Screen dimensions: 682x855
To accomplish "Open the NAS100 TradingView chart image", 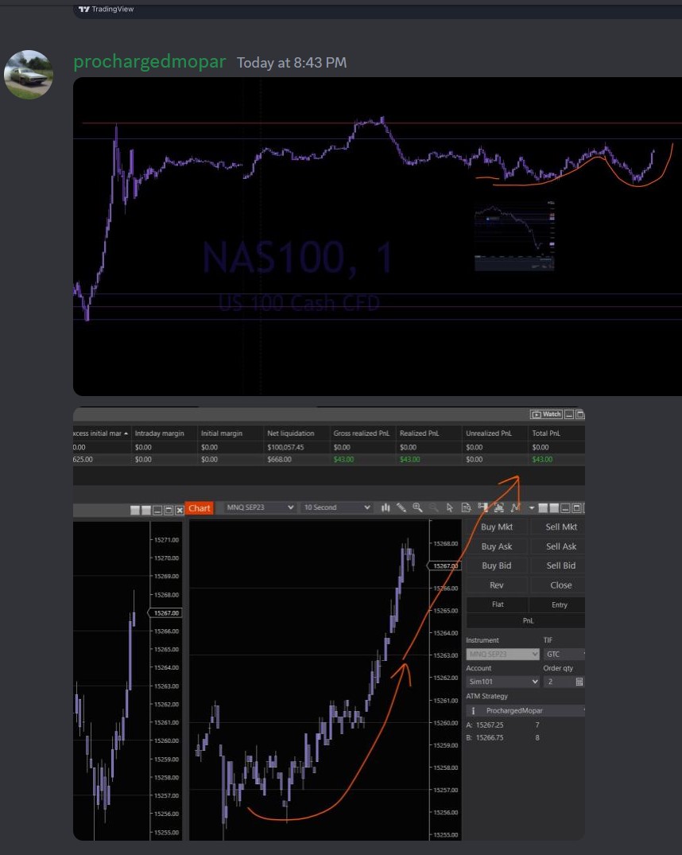I will (x=378, y=236).
